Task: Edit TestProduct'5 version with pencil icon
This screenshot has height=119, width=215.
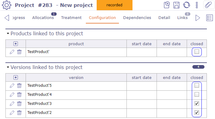Action: point(12,86)
